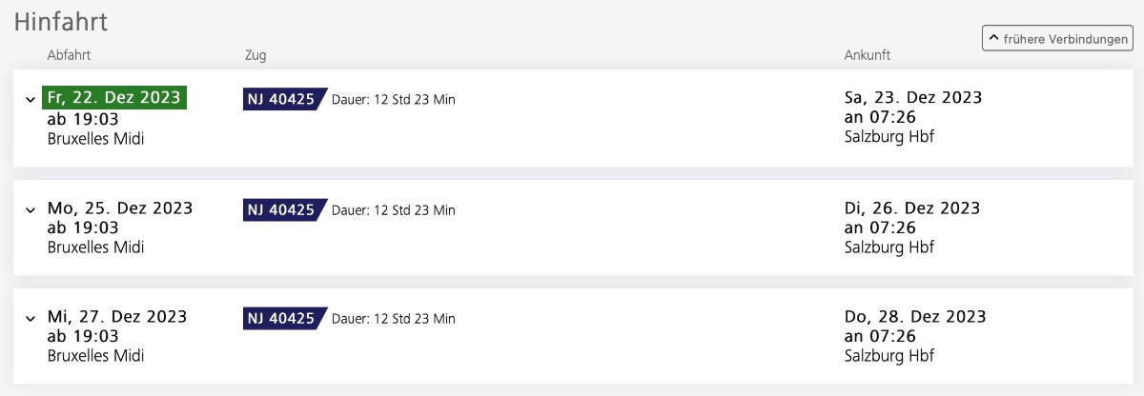This screenshot has height=396, width=1144.
Task: Select the Mo, 25. Dez 2023 departure date
Action: pyautogui.click(x=120, y=208)
